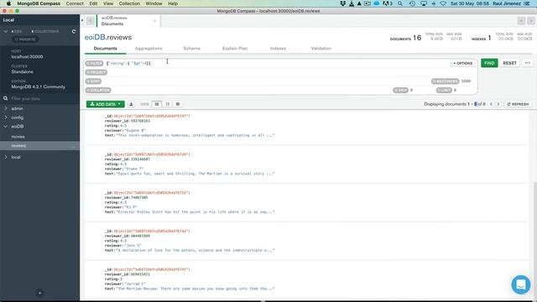Select the document reviewed by "Jarrod C"
Image resolution: width=537 pixels, height=302 pixels.
306,279
